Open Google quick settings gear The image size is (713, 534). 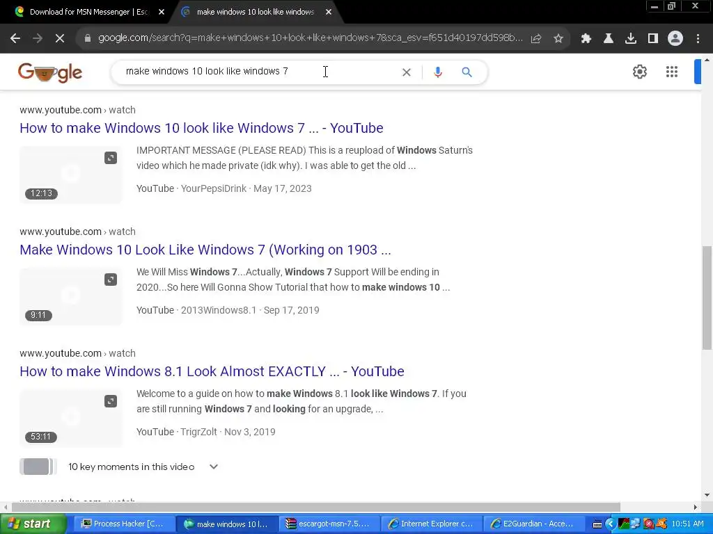tap(640, 72)
